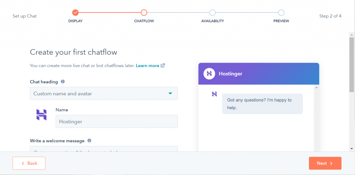
Task: Click the Next button
Action: pyautogui.click(x=325, y=163)
